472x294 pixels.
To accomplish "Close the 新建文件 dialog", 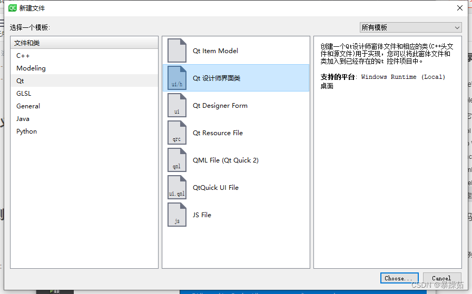I will pyautogui.click(x=460, y=8).
